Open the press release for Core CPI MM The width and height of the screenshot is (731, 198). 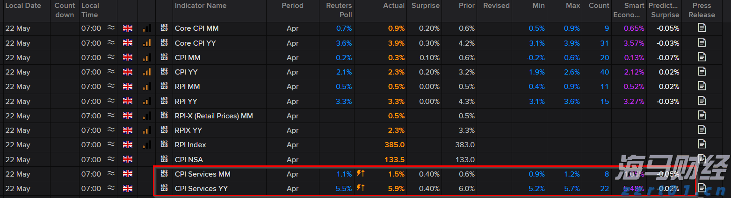coord(702,28)
